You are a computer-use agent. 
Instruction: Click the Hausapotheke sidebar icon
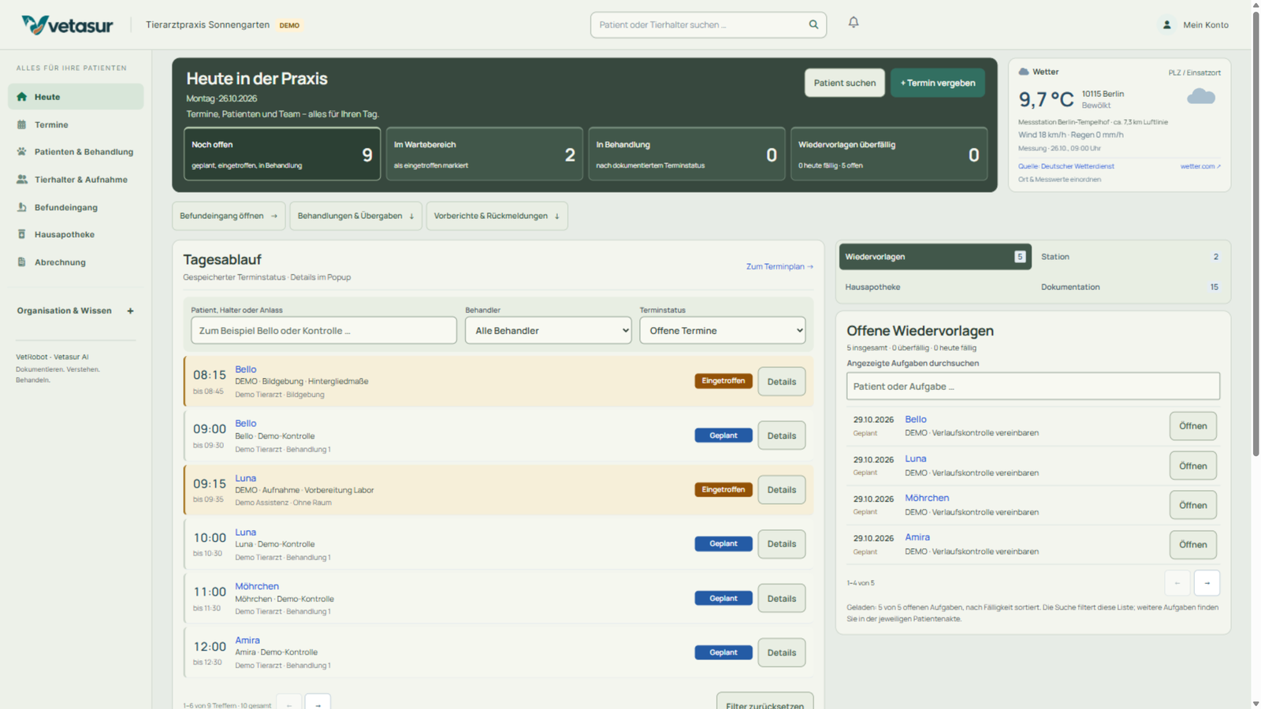point(22,234)
